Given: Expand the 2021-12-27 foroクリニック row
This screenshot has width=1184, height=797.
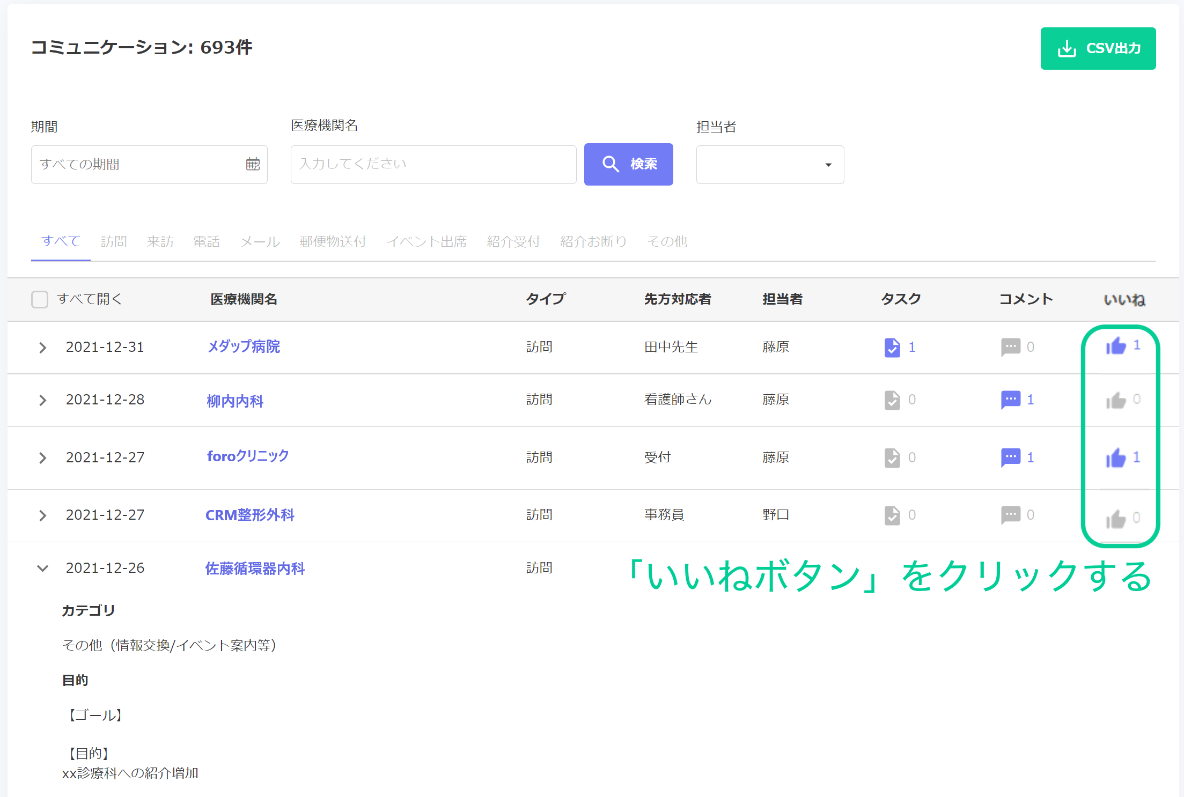Looking at the screenshot, I should coord(43,458).
